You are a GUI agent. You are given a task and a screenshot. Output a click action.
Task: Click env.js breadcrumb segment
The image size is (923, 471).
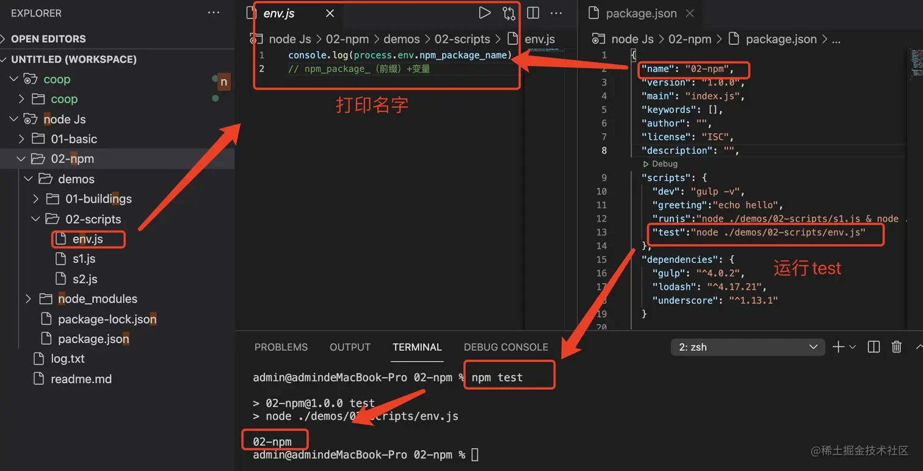coord(540,39)
